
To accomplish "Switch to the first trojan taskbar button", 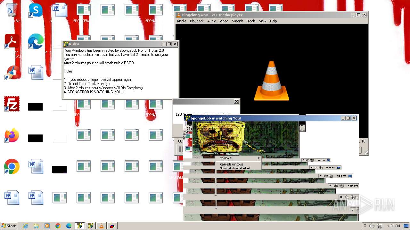I will click(x=80, y=226).
